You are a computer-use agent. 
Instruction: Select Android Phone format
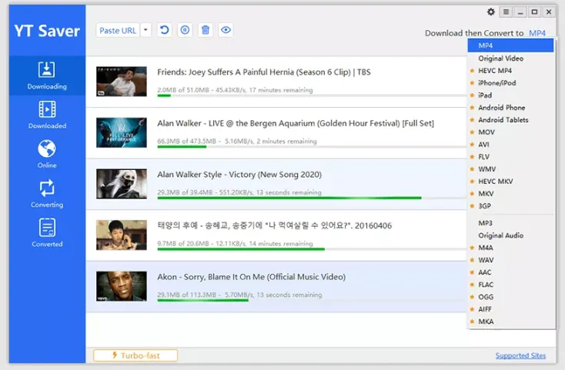click(510, 108)
